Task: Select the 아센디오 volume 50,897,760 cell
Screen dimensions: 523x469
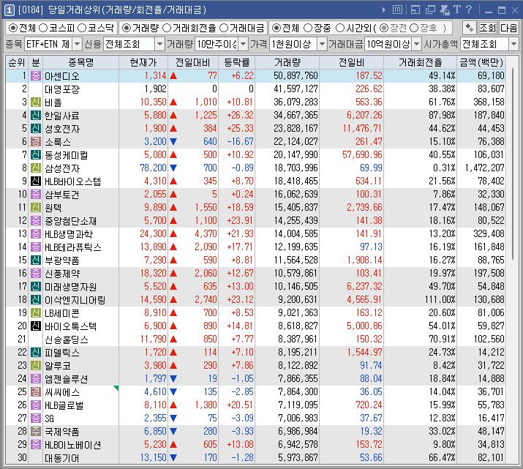Action: pyautogui.click(x=287, y=75)
